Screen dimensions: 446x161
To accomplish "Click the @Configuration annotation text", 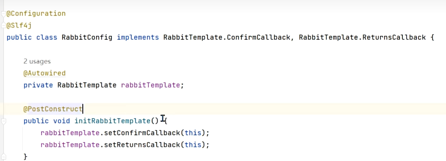I will coord(36,13).
